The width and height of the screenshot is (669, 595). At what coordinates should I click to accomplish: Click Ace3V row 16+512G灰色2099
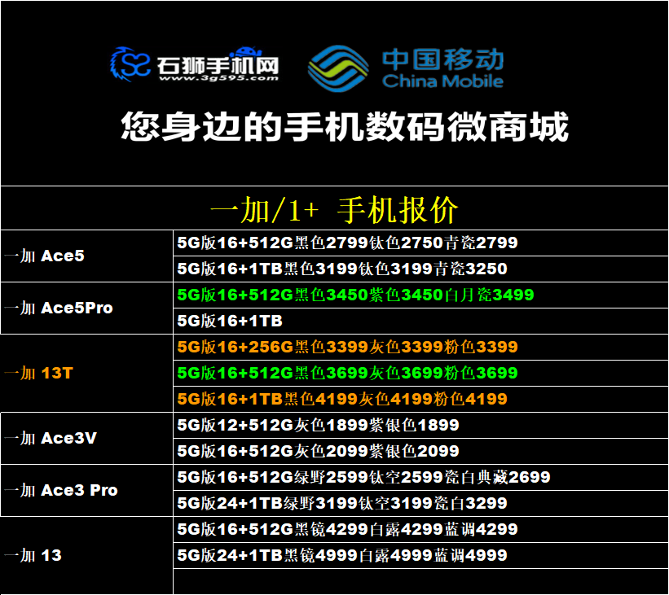(x=420, y=451)
